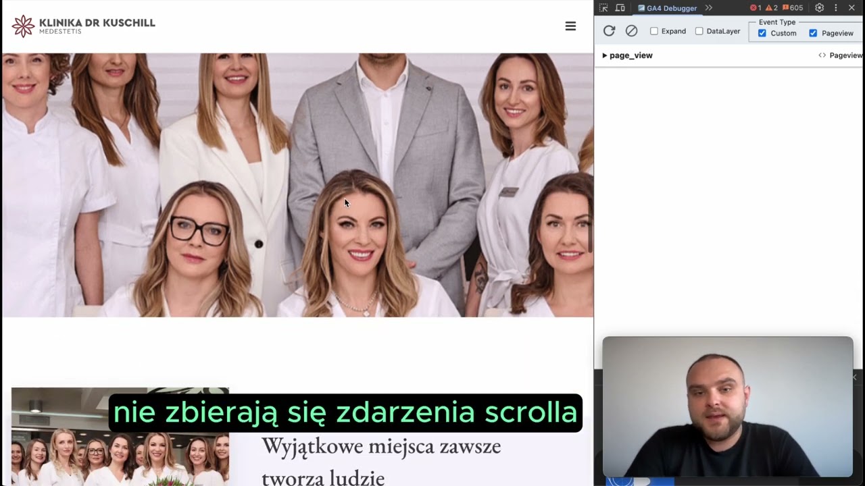The image size is (865, 486).
Task: Click the GA4 Debugger refresh icon
Action: [x=609, y=31]
